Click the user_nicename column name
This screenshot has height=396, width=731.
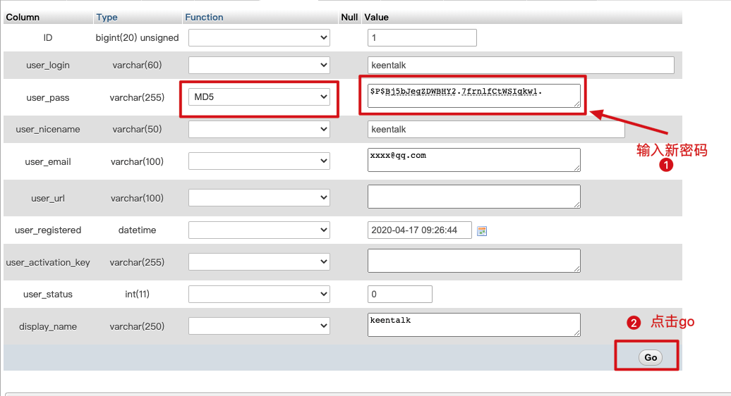[47, 130]
